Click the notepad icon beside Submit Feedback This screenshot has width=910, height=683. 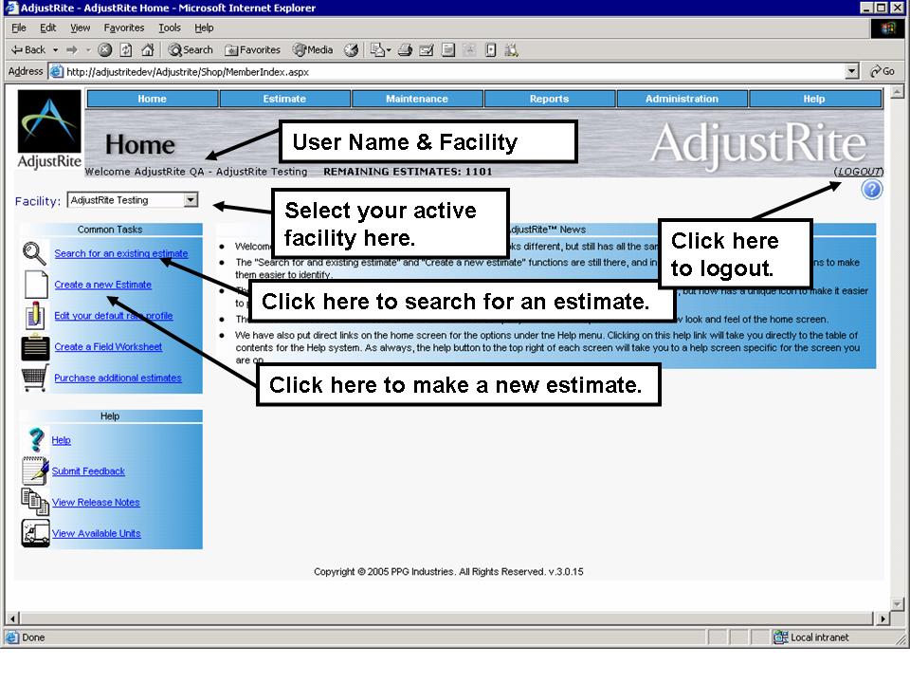click(x=35, y=471)
